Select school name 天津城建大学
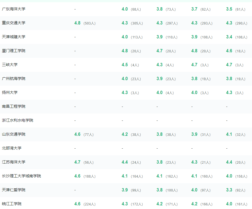Screen dimensions: 252x209 [x=14, y=37]
